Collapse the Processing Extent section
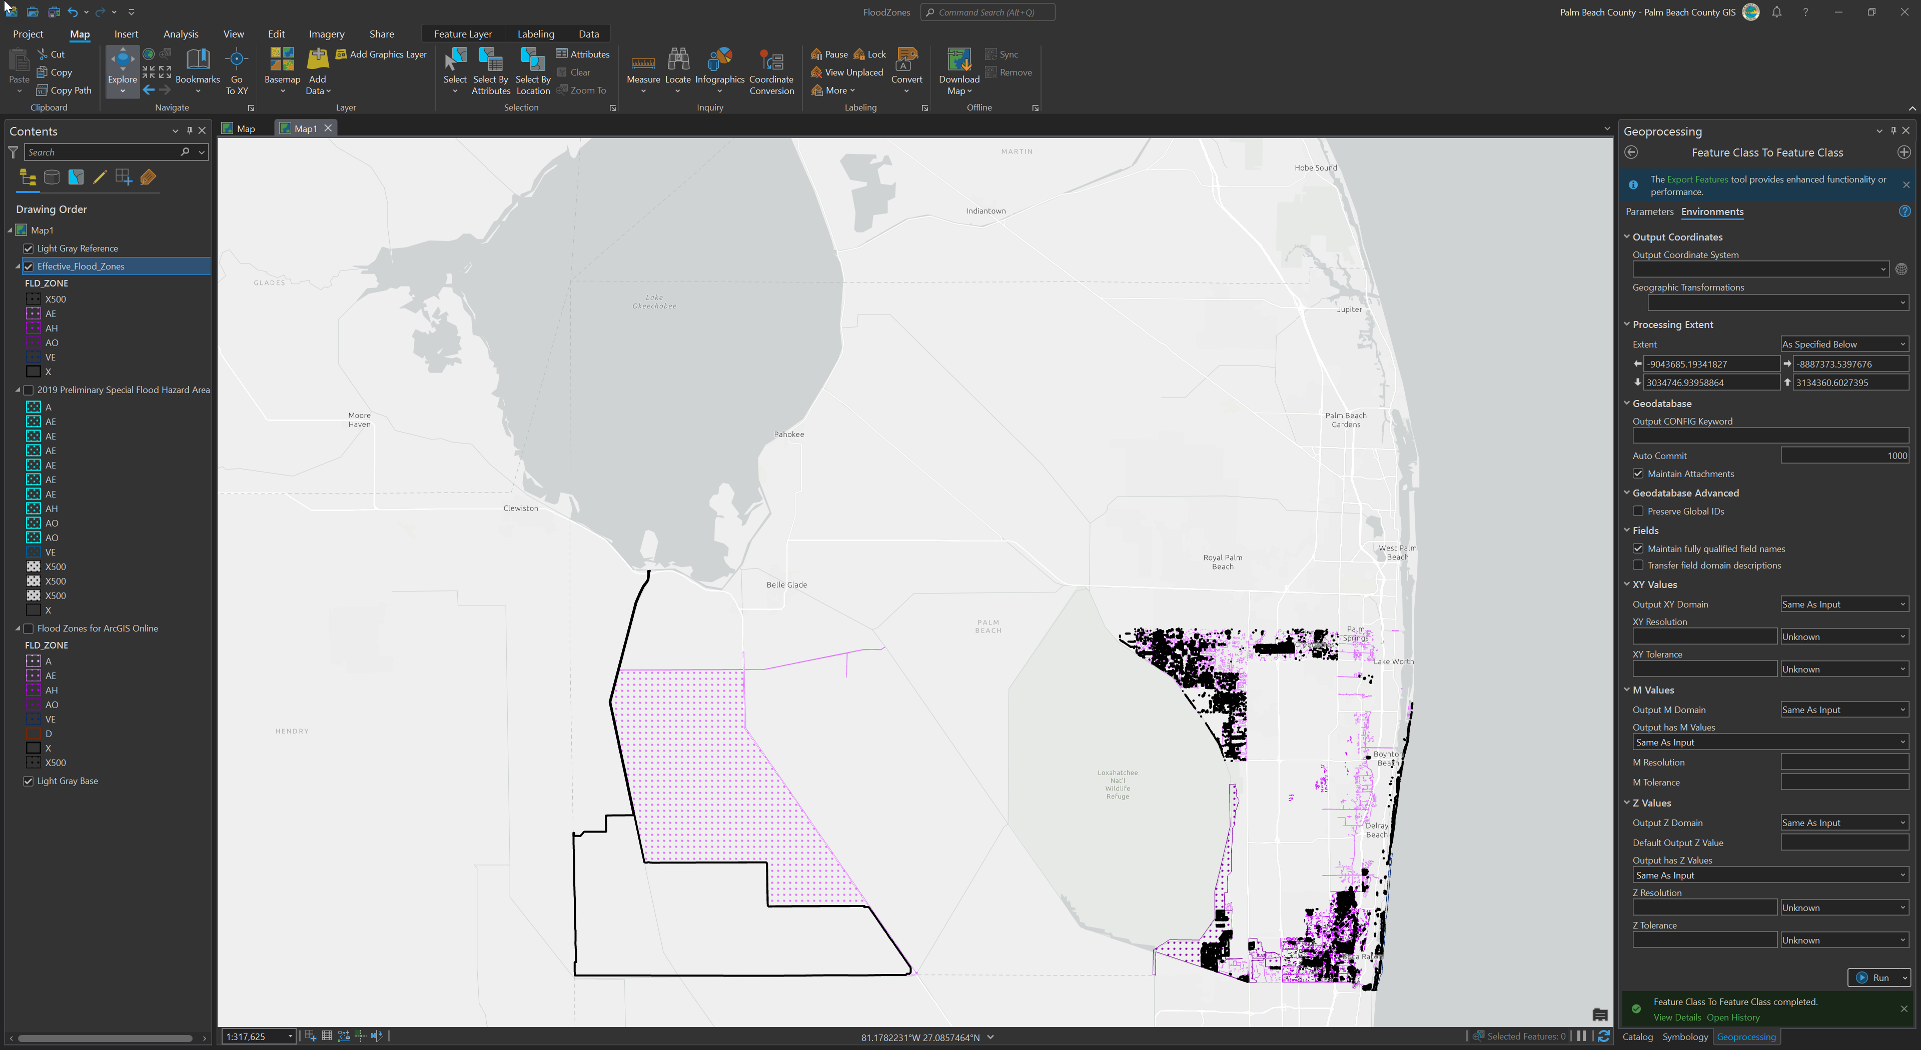Image resolution: width=1921 pixels, height=1050 pixels. [1627, 324]
